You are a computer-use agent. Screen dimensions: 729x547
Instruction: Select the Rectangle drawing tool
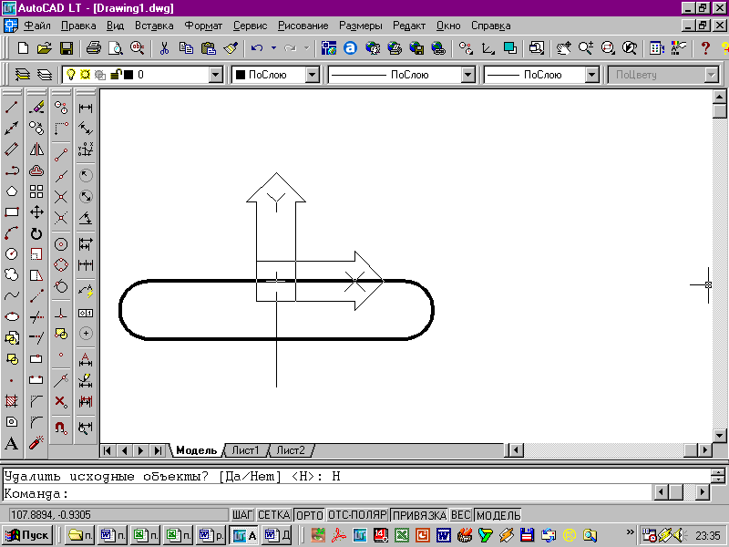pyautogui.click(x=12, y=212)
